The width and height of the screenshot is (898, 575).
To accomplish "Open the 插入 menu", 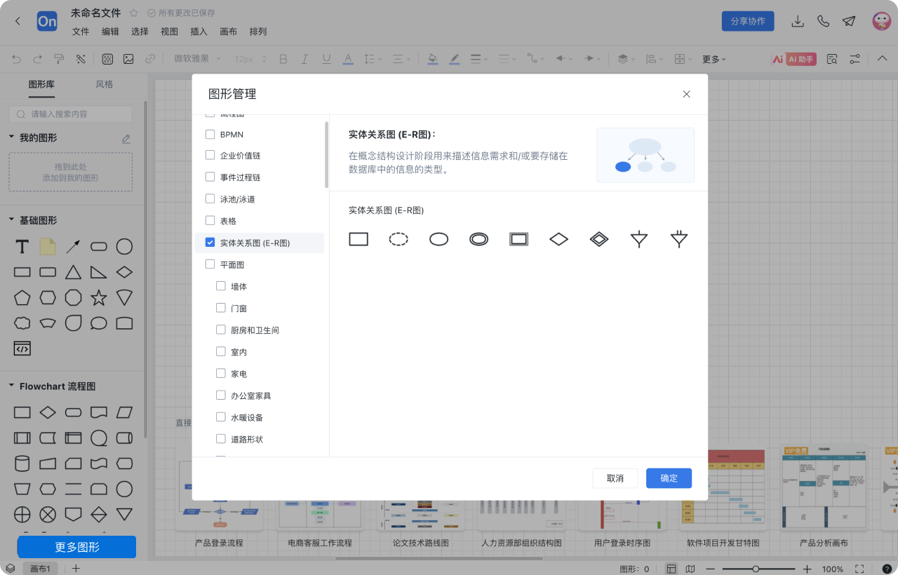I will [x=199, y=32].
